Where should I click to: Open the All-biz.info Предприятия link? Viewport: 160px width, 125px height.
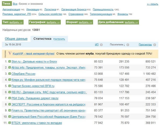pos(49,67)
